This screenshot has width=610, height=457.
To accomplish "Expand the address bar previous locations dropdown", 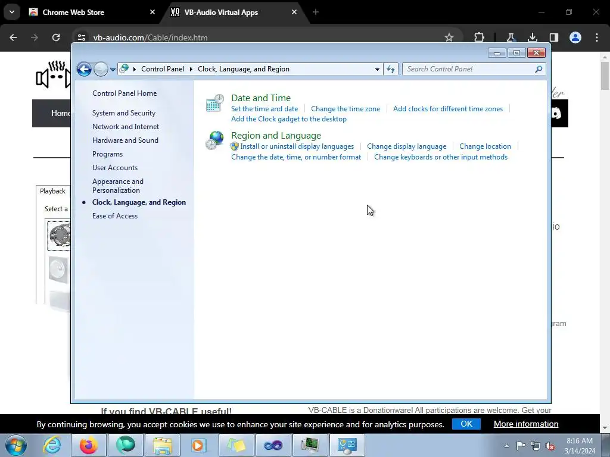I will 377,69.
